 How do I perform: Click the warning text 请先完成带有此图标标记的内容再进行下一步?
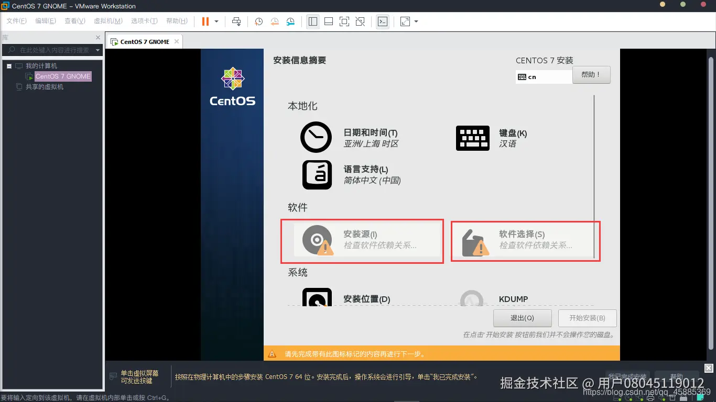pos(355,354)
